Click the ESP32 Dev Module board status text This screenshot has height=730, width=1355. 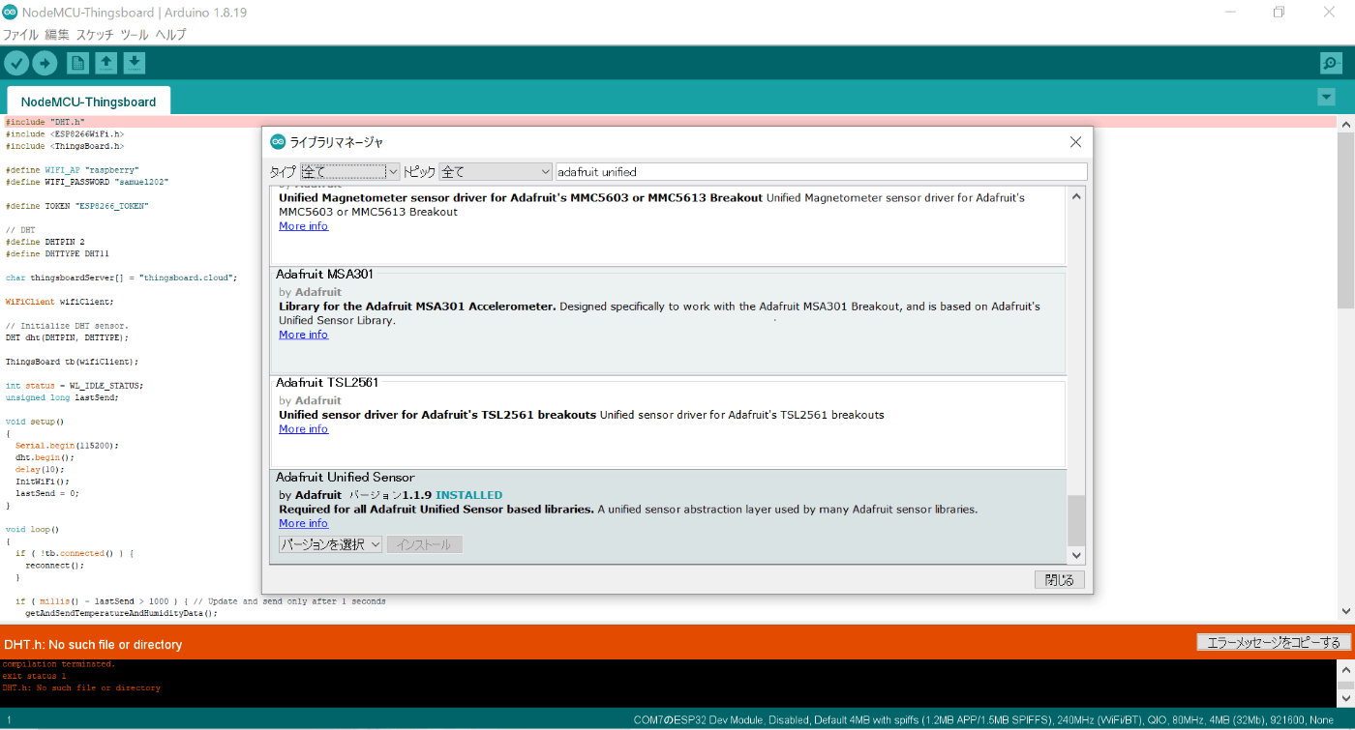pos(984,720)
